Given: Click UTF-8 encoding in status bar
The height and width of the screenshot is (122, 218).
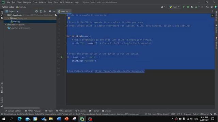Looking at the screenshot, I should 180,114.
